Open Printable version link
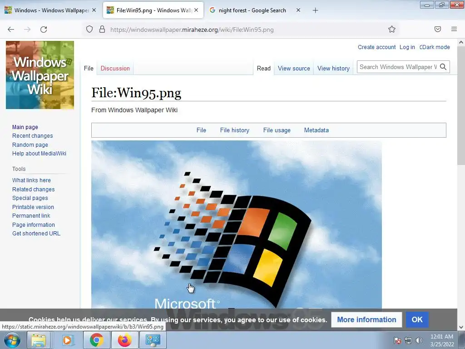This screenshot has width=465, height=349. click(33, 207)
